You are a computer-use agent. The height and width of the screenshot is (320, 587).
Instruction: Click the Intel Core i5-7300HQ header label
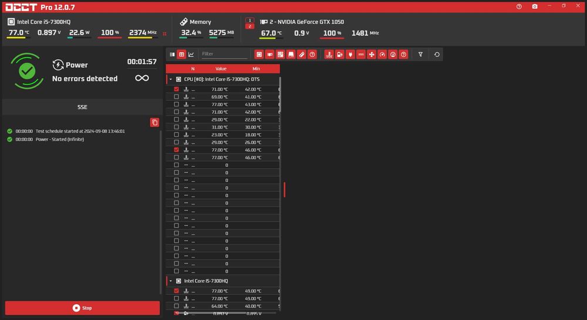click(x=44, y=22)
